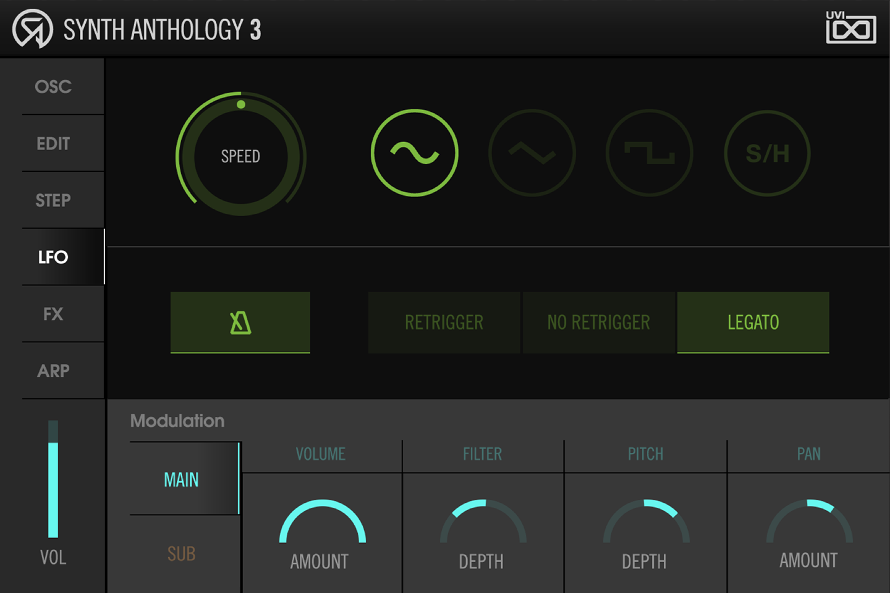
Task: Select the Main modulation tab
Action: (181, 479)
